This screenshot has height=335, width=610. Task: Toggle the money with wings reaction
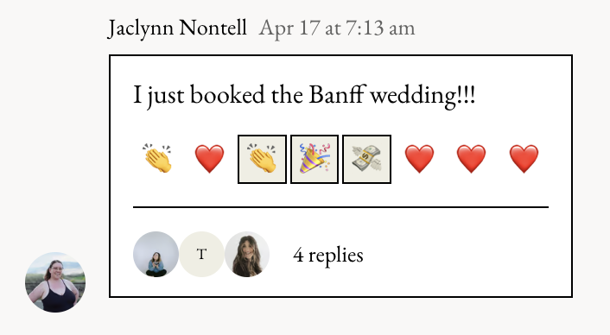coord(367,160)
